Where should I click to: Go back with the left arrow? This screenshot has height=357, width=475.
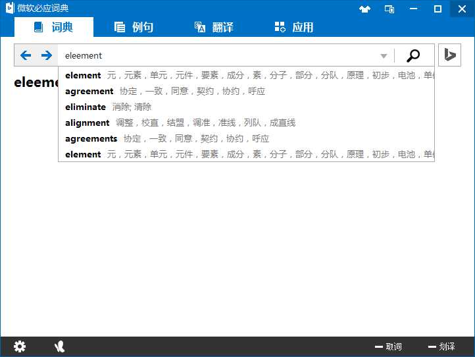[x=26, y=55]
